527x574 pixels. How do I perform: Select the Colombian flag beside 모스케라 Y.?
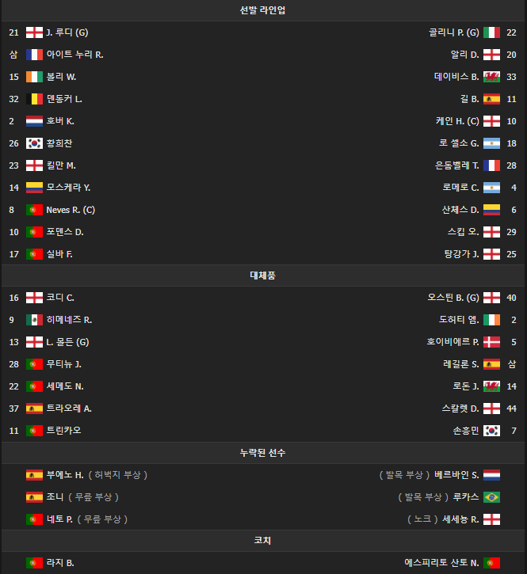click(x=34, y=188)
